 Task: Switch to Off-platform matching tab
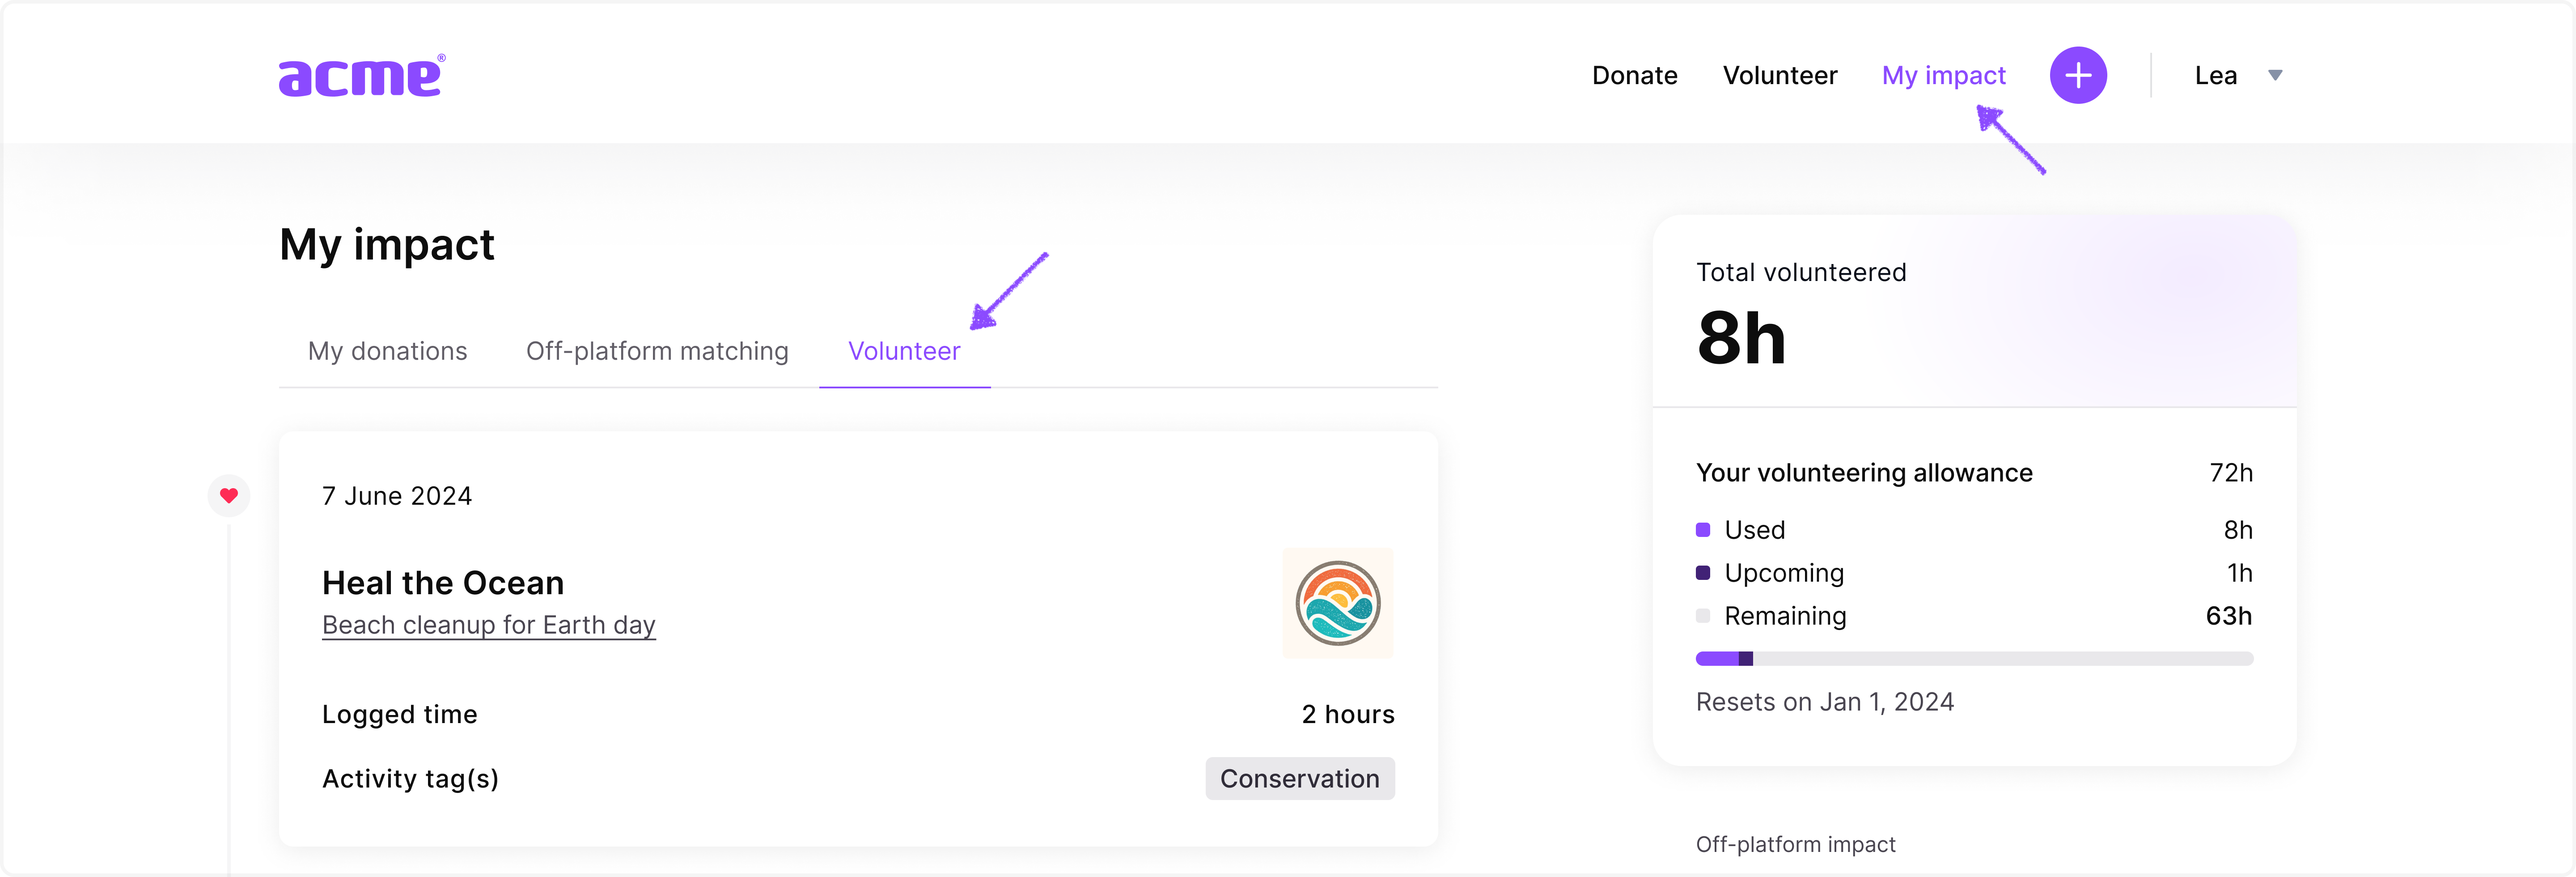(657, 351)
